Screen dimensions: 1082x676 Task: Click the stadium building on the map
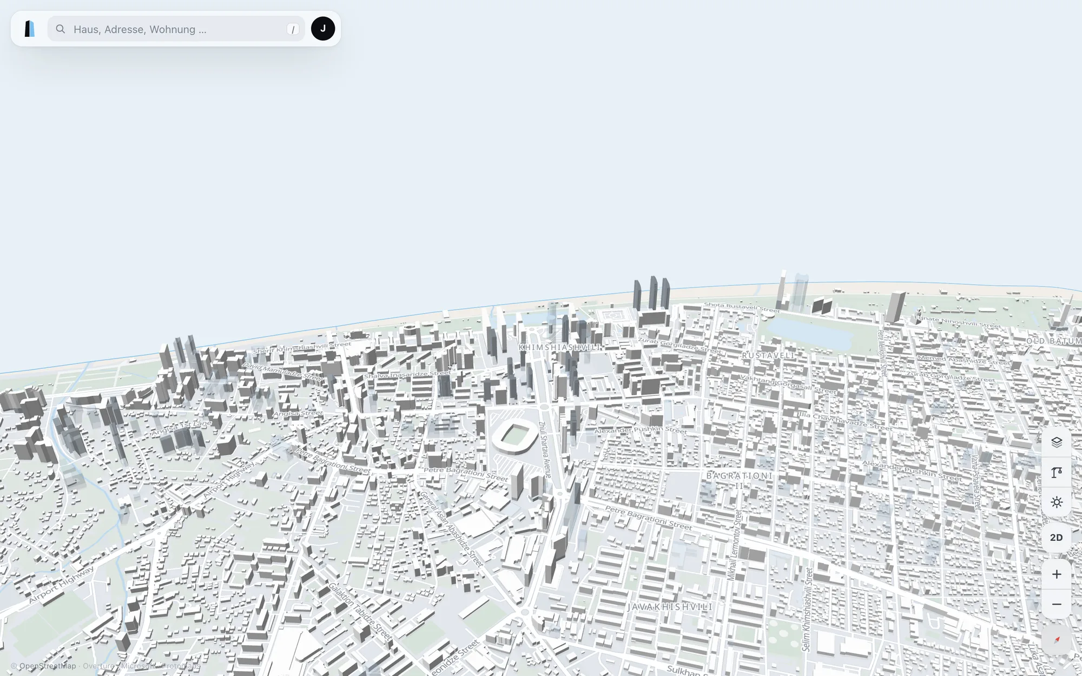click(515, 436)
